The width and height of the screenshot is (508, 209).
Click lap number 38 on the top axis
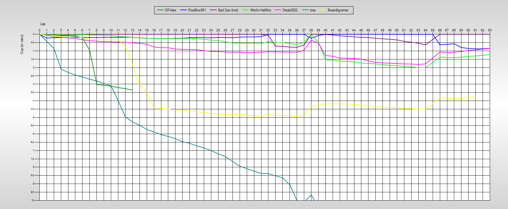[311, 30]
